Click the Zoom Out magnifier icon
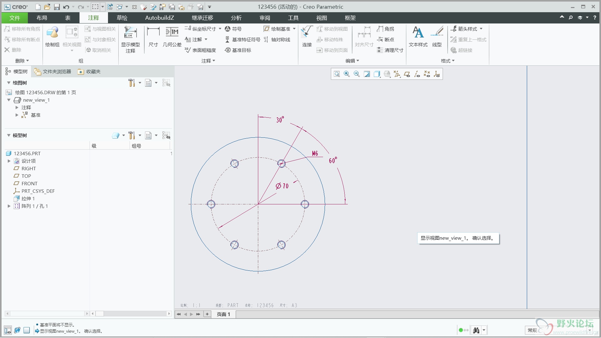 357,74
